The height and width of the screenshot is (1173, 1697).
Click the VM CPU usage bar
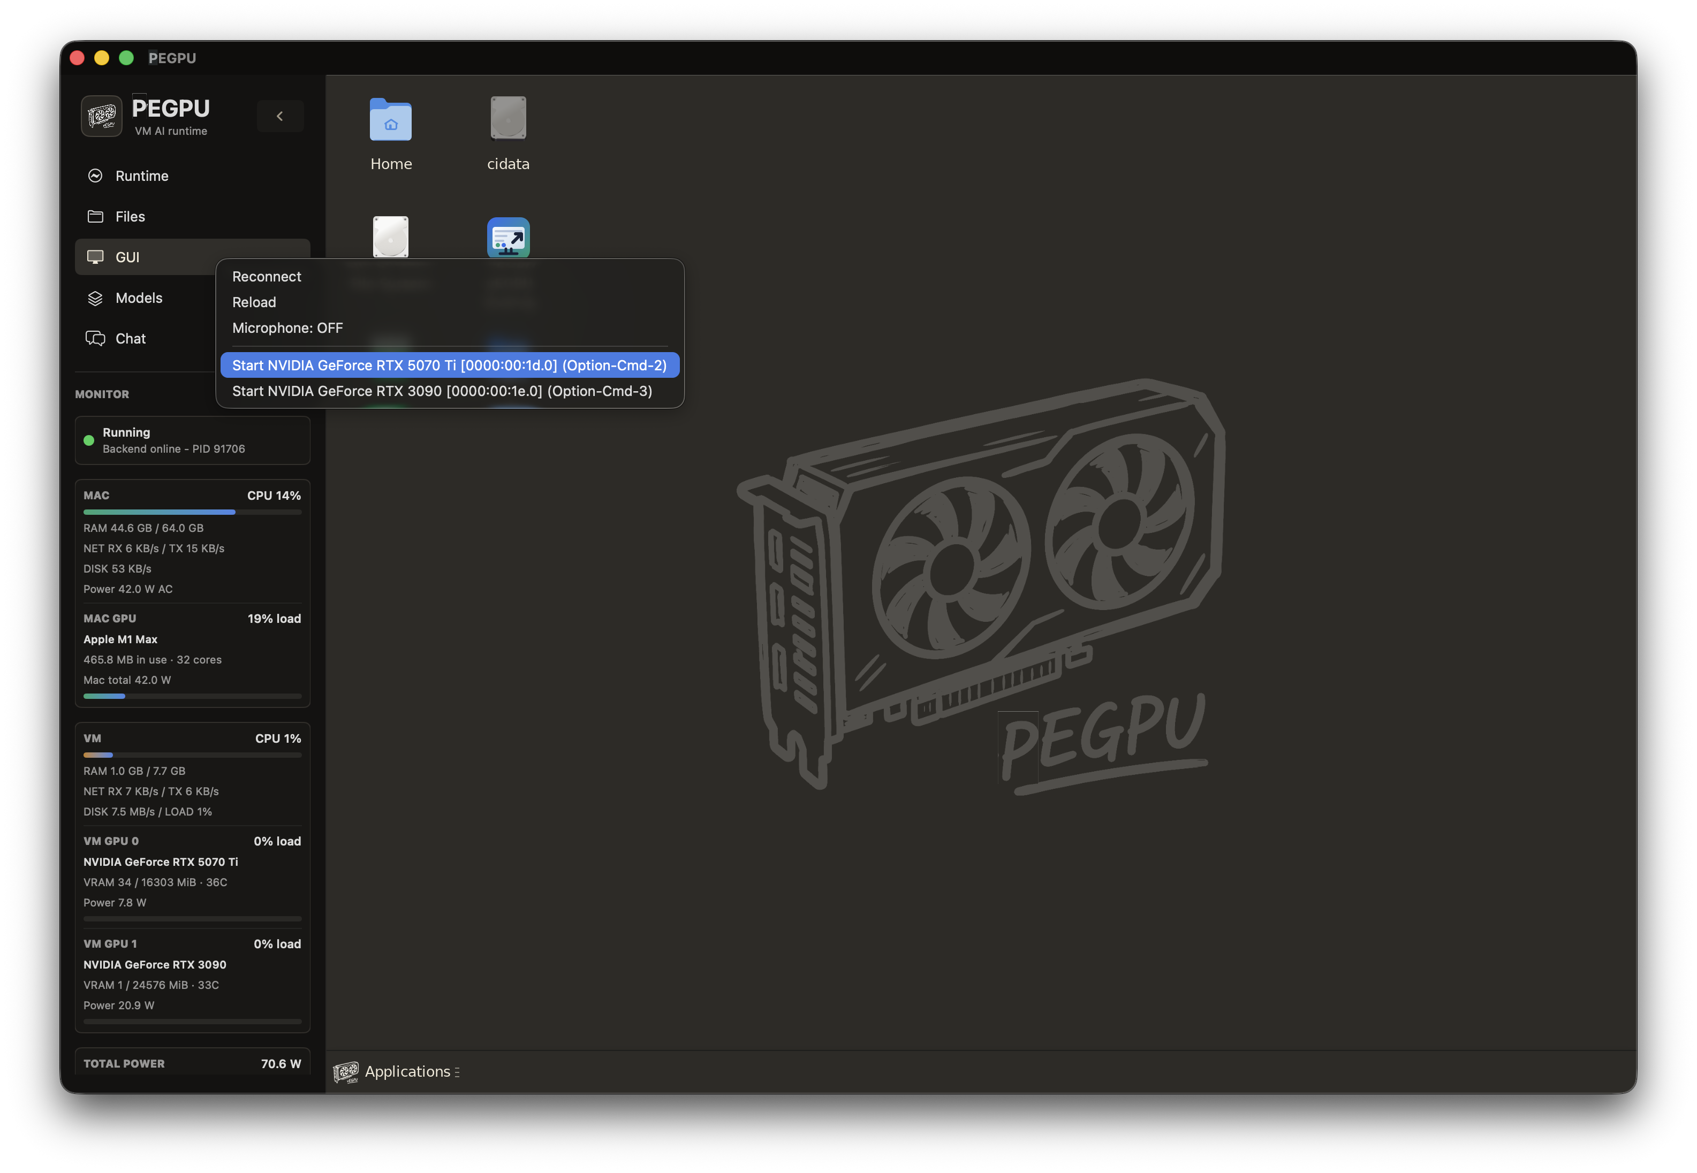193,755
